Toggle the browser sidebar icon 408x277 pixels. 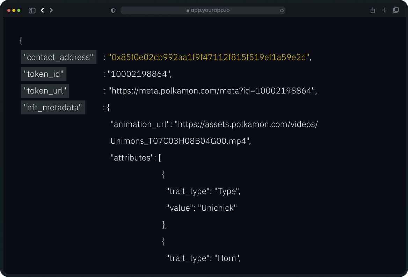tap(32, 10)
